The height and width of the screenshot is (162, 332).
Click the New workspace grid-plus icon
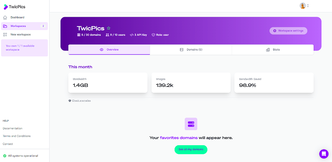pos(5,35)
